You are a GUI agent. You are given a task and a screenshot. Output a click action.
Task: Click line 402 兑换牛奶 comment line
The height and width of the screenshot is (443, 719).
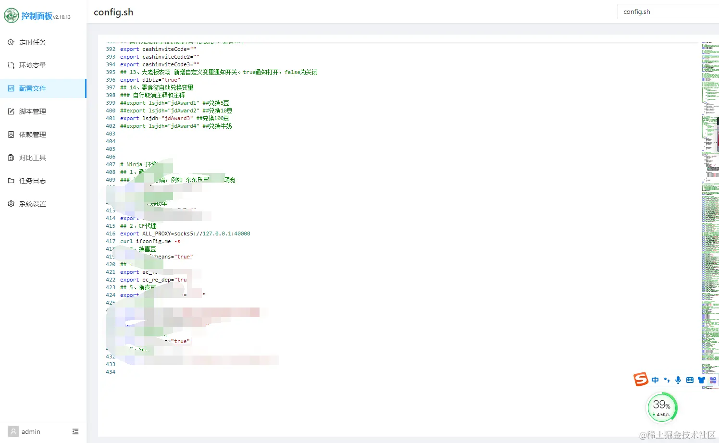pyautogui.click(x=176, y=126)
